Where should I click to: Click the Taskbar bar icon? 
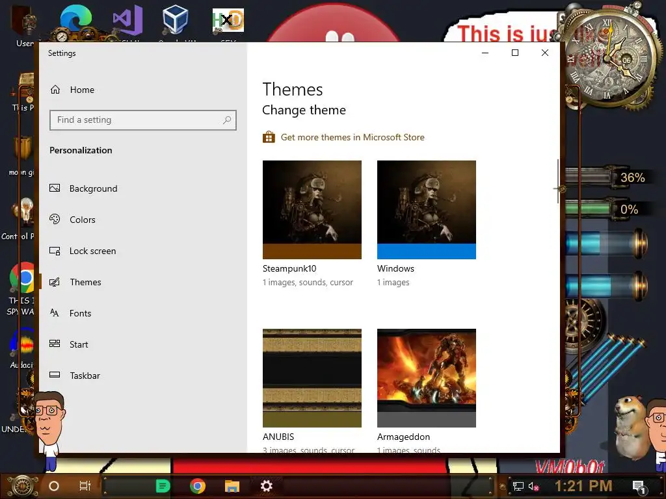coord(55,375)
